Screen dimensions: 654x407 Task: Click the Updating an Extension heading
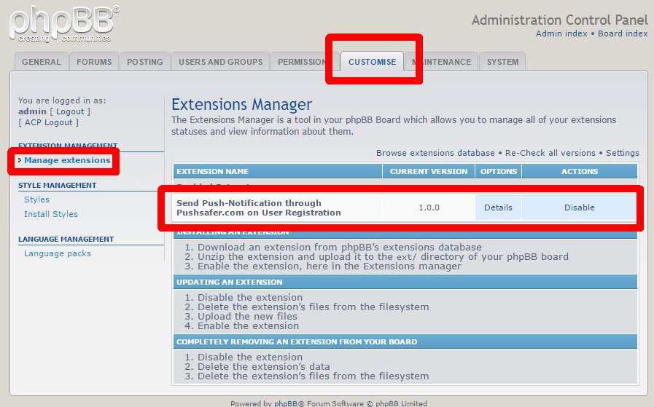tap(230, 282)
